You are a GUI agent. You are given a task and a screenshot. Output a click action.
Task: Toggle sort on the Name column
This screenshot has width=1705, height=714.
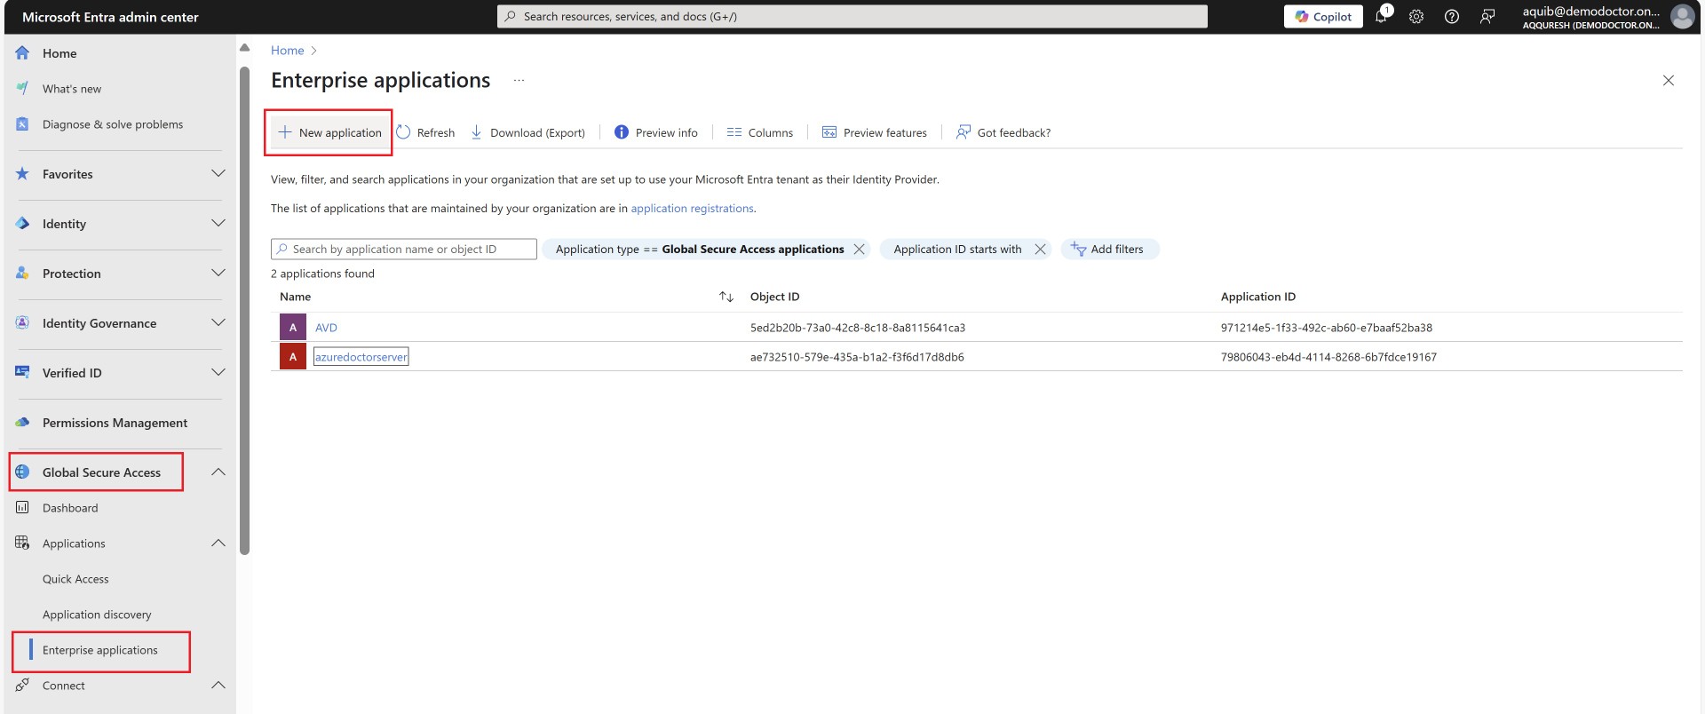[726, 297]
